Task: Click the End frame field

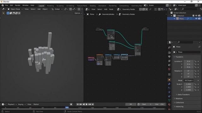Action: pos(159,104)
